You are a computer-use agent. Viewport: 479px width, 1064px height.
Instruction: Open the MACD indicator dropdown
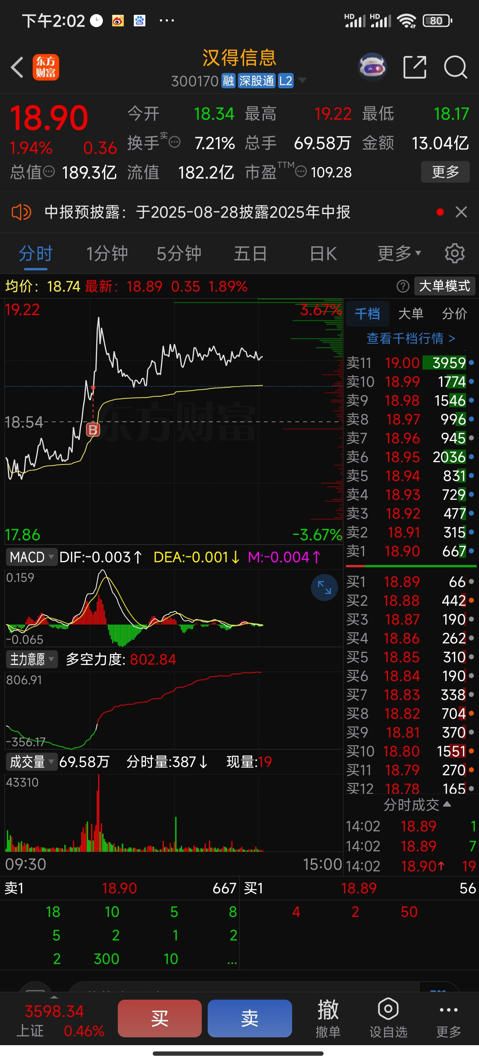click(x=31, y=557)
